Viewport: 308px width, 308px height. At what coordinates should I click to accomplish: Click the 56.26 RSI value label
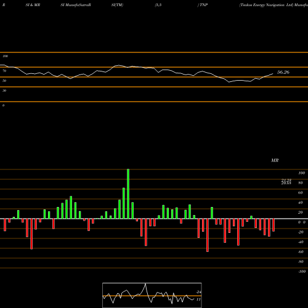coord(283,72)
